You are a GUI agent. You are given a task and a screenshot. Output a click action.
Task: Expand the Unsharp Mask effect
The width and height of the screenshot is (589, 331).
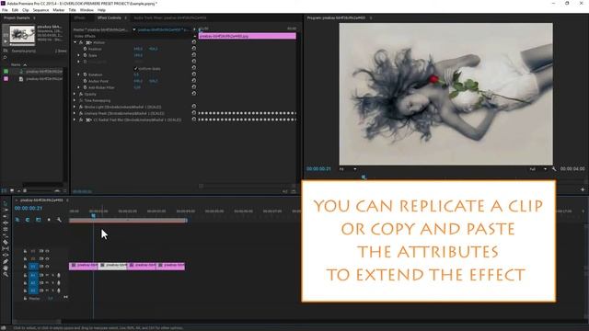click(x=75, y=113)
